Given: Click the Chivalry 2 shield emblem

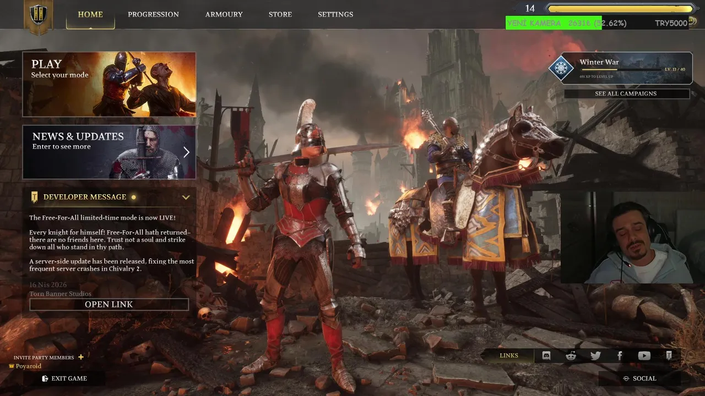Looking at the screenshot, I should (39, 15).
